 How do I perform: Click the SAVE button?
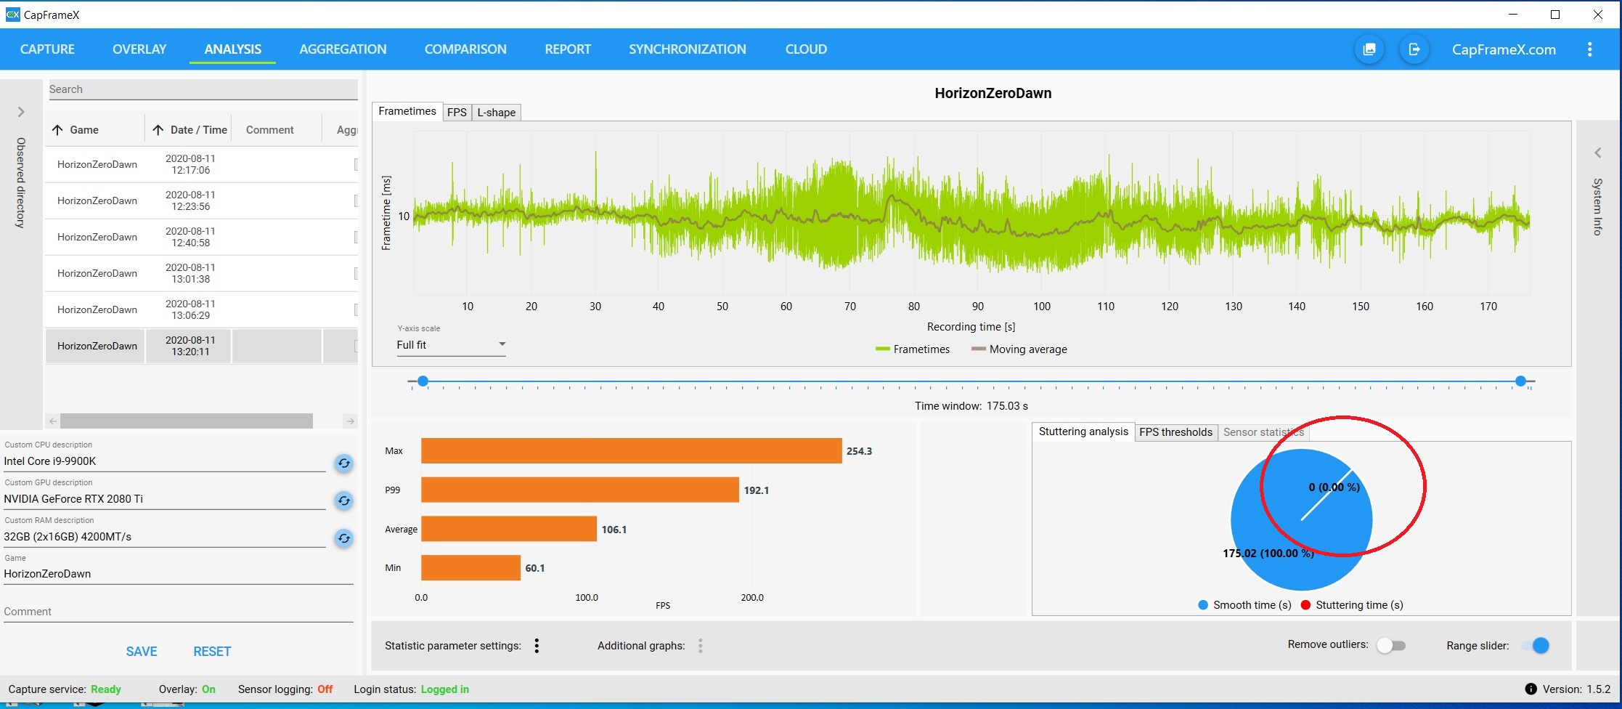(142, 652)
